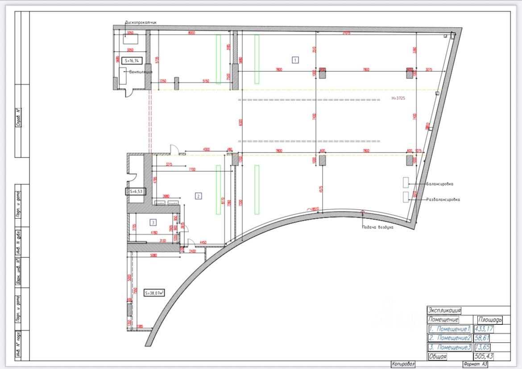Image resolution: width=522 pixels, height=369 pixels.
Task: Select the Балансировка equipment label
Action: (440, 184)
